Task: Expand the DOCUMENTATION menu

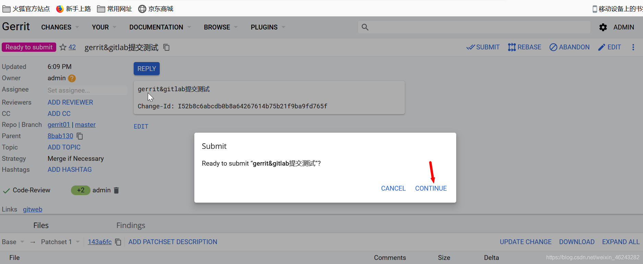Action: tap(160, 27)
